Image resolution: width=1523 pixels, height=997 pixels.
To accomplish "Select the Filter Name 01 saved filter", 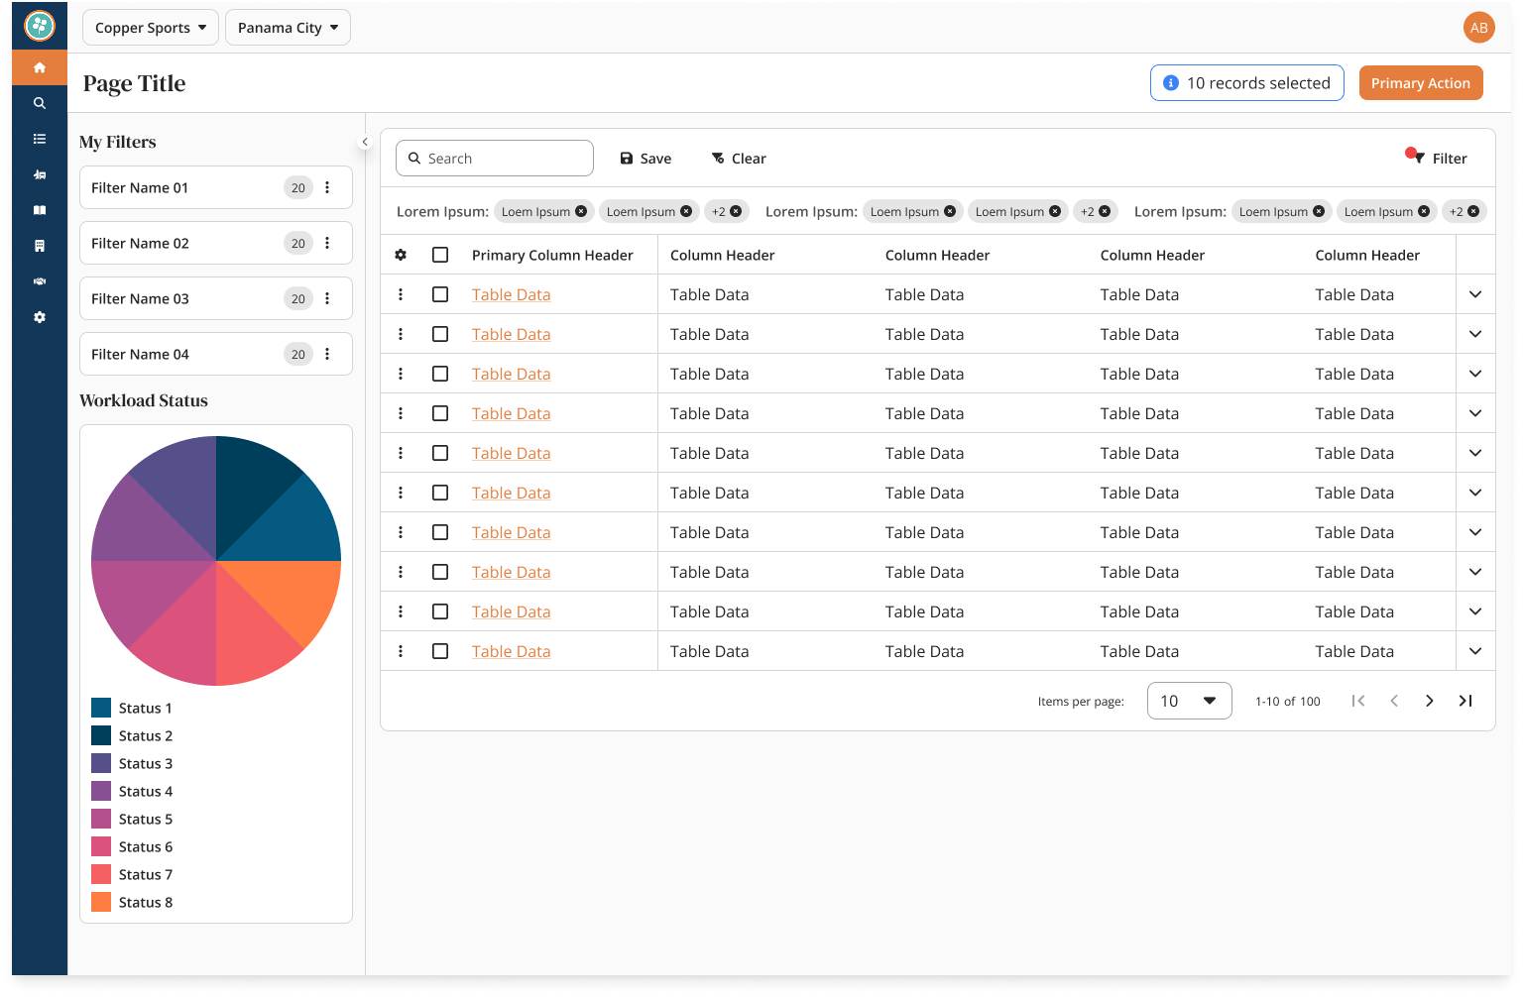I will point(178,187).
